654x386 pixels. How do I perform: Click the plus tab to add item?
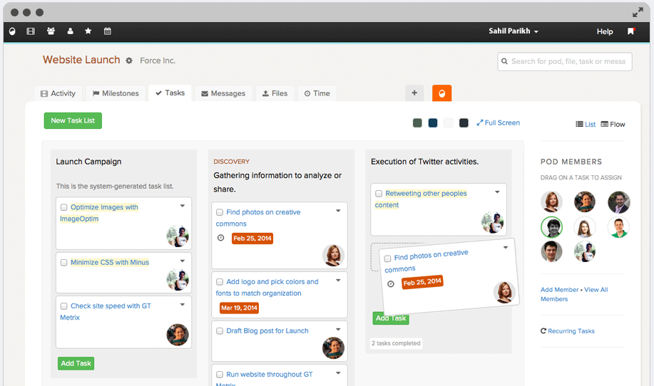(414, 93)
